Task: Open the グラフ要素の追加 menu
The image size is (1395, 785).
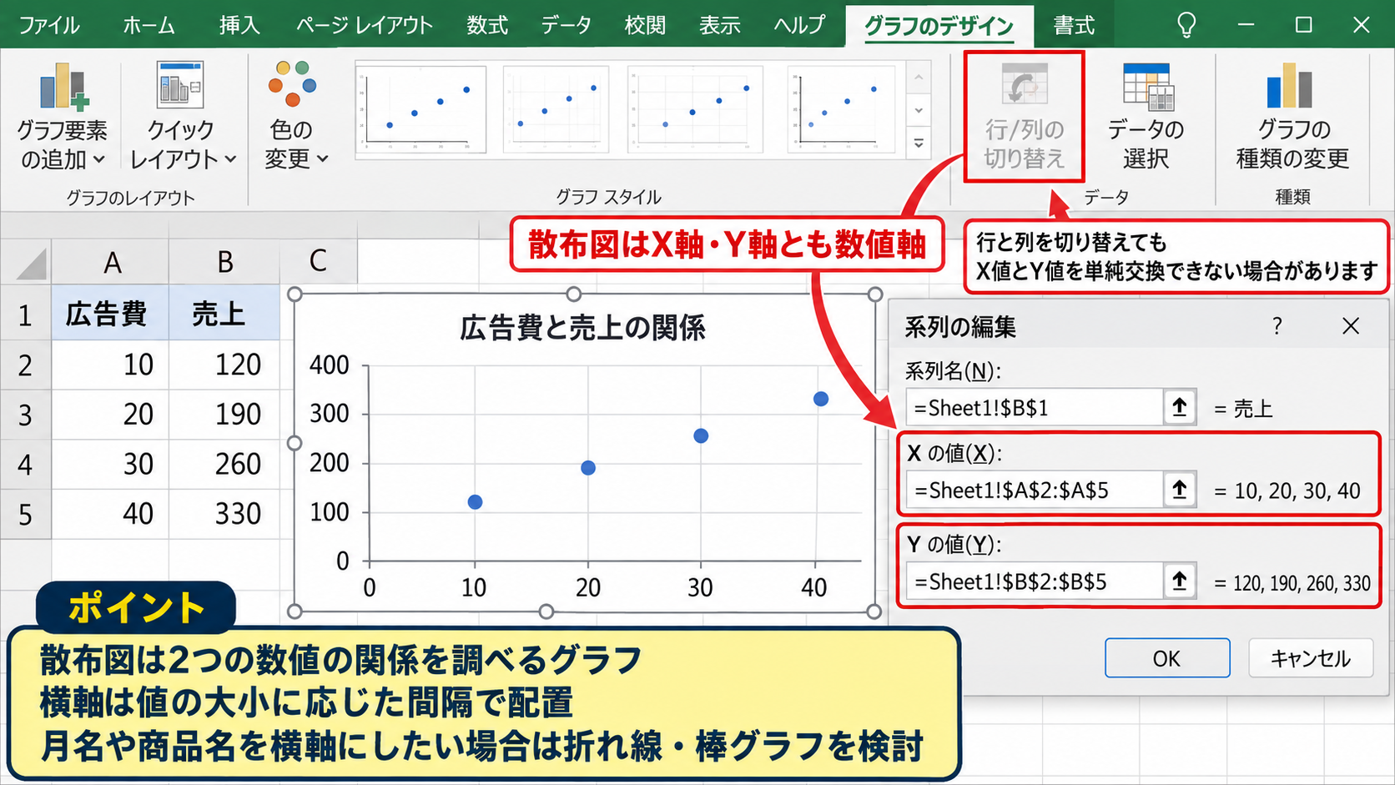Action: [63, 117]
